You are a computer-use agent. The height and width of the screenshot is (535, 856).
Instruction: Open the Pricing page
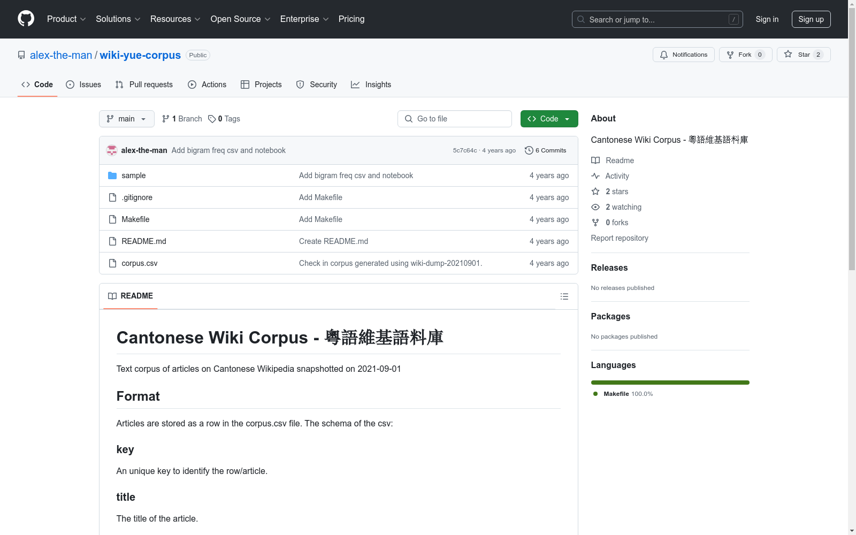pos(351,19)
